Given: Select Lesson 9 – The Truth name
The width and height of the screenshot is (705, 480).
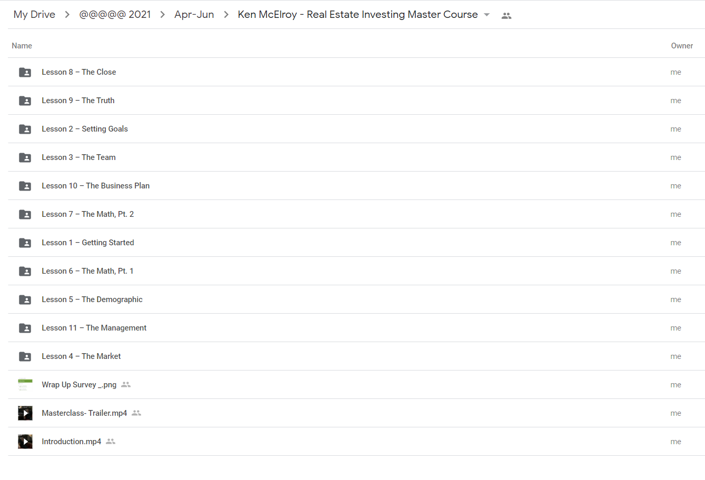Looking at the screenshot, I should tap(78, 101).
